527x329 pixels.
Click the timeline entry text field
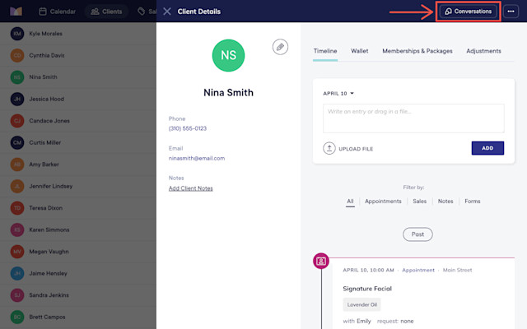point(413,118)
